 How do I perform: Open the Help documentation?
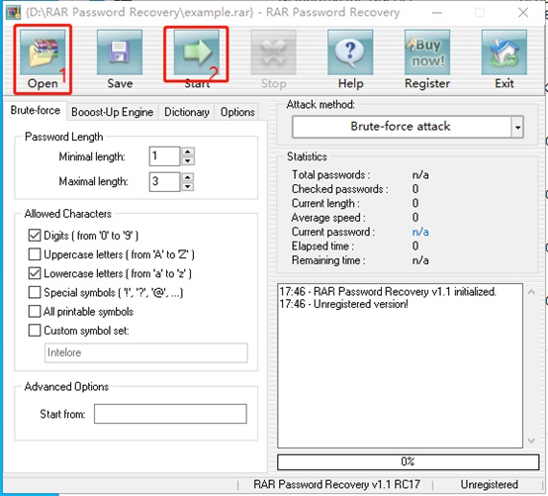350,58
